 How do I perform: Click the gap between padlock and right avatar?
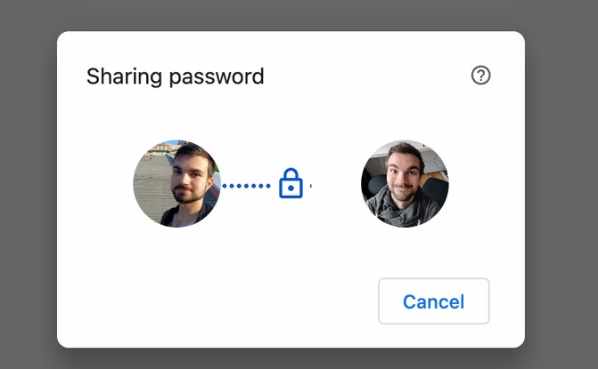(336, 186)
